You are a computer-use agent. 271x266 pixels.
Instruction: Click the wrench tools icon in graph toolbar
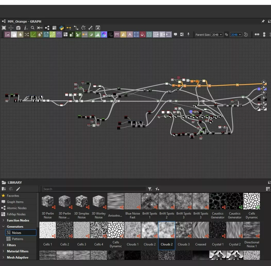pyautogui.click(x=90, y=28)
